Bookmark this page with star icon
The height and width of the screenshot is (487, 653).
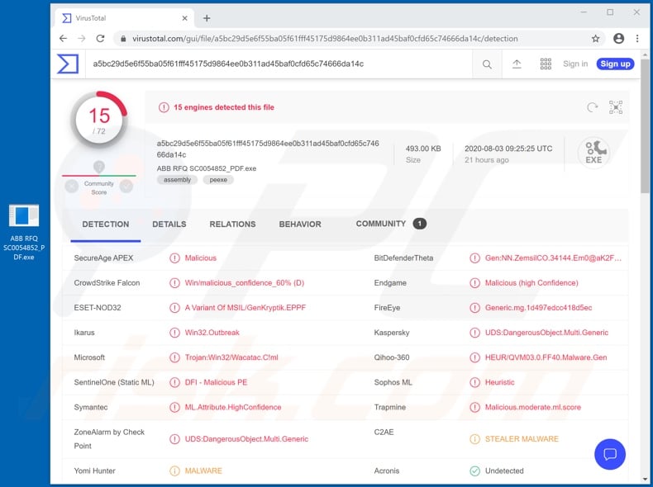(x=595, y=39)
